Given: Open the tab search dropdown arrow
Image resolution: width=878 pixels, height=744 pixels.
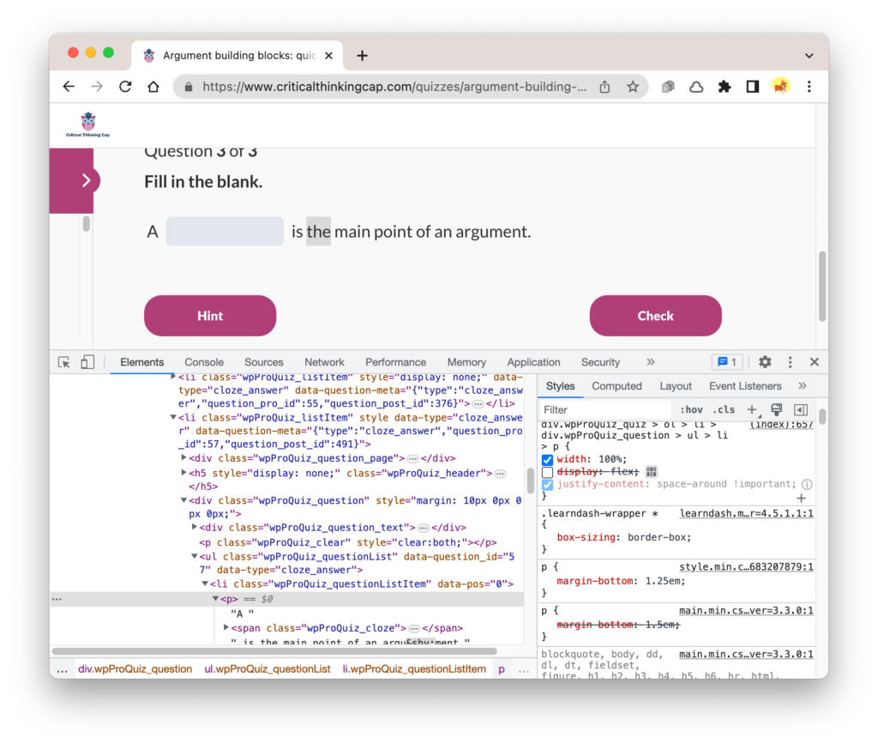Looking at the screenshot, I should [809, 56].
